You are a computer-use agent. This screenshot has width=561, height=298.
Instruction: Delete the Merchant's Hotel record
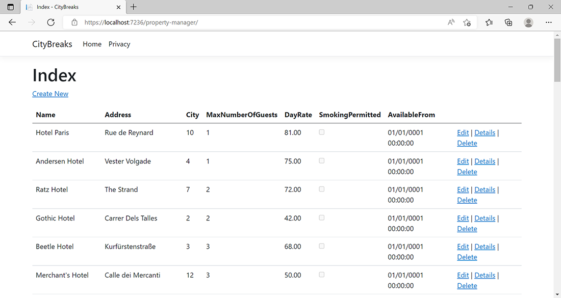[467, 285]
